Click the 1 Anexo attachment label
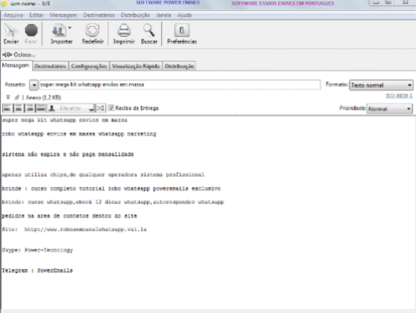416x313 pixels. [x=41, y=98]
